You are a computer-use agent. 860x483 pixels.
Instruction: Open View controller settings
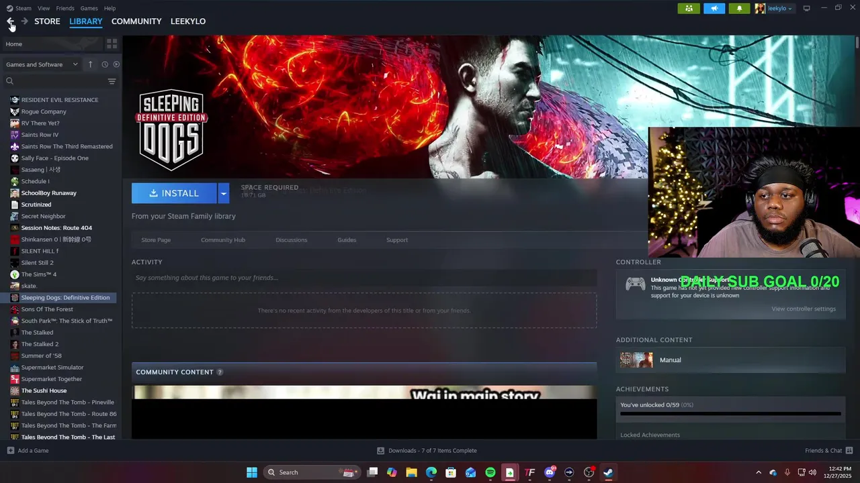click(804, 309)
